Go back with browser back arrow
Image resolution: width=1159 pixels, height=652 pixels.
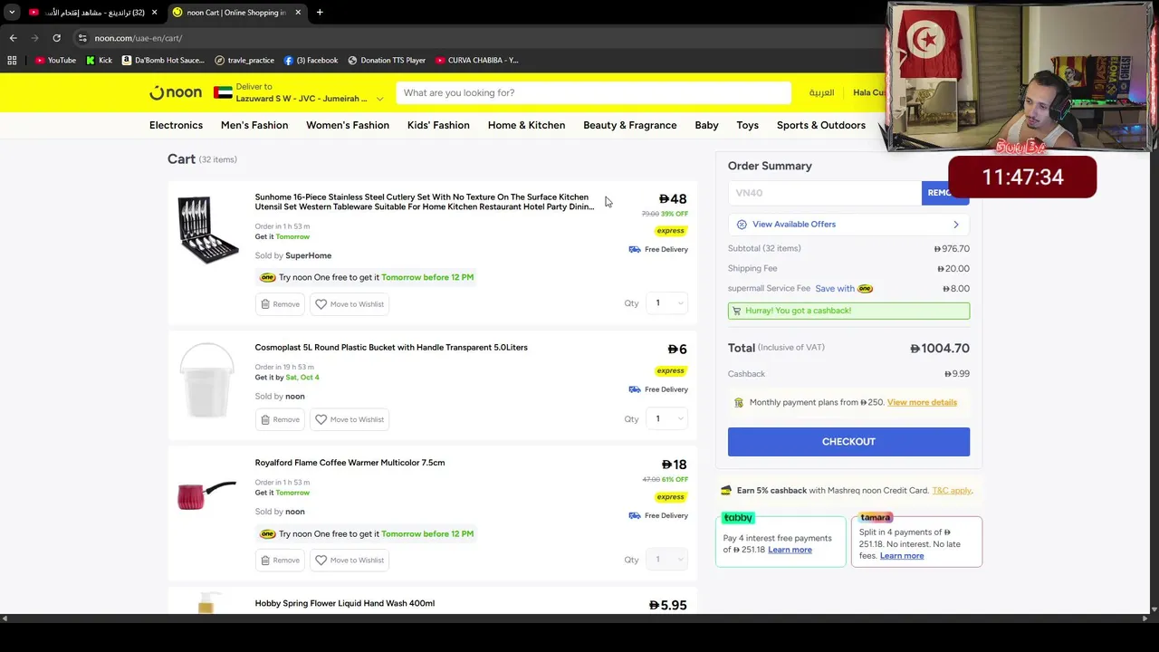[13, 38]
